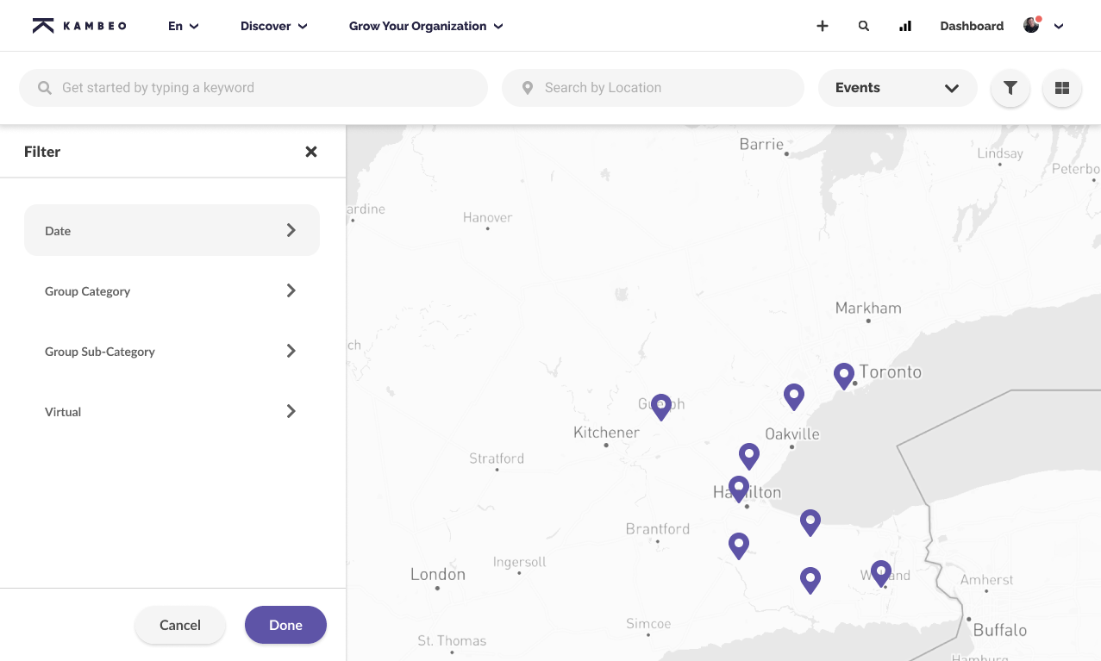This screenshot has height=661, width=1101.
Task: Open search magnifier icon in header
Action: tap(864, 26)
